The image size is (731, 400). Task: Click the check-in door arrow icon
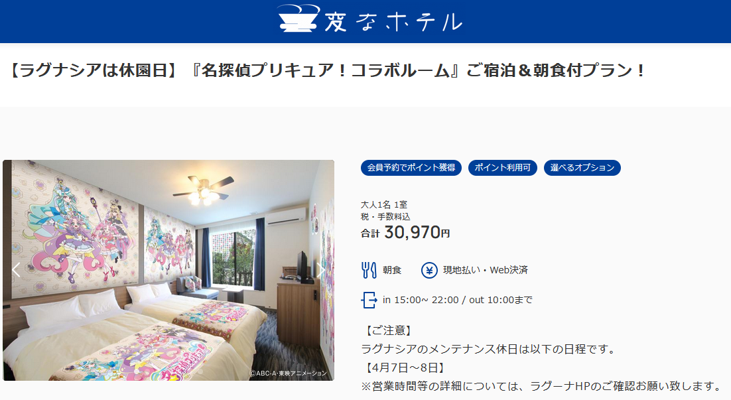[x=369, y=300]
